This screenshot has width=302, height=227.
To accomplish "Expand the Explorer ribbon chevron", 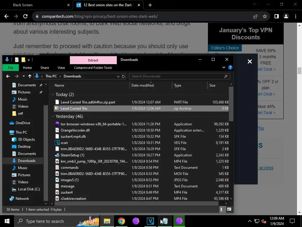I will 224,68.
